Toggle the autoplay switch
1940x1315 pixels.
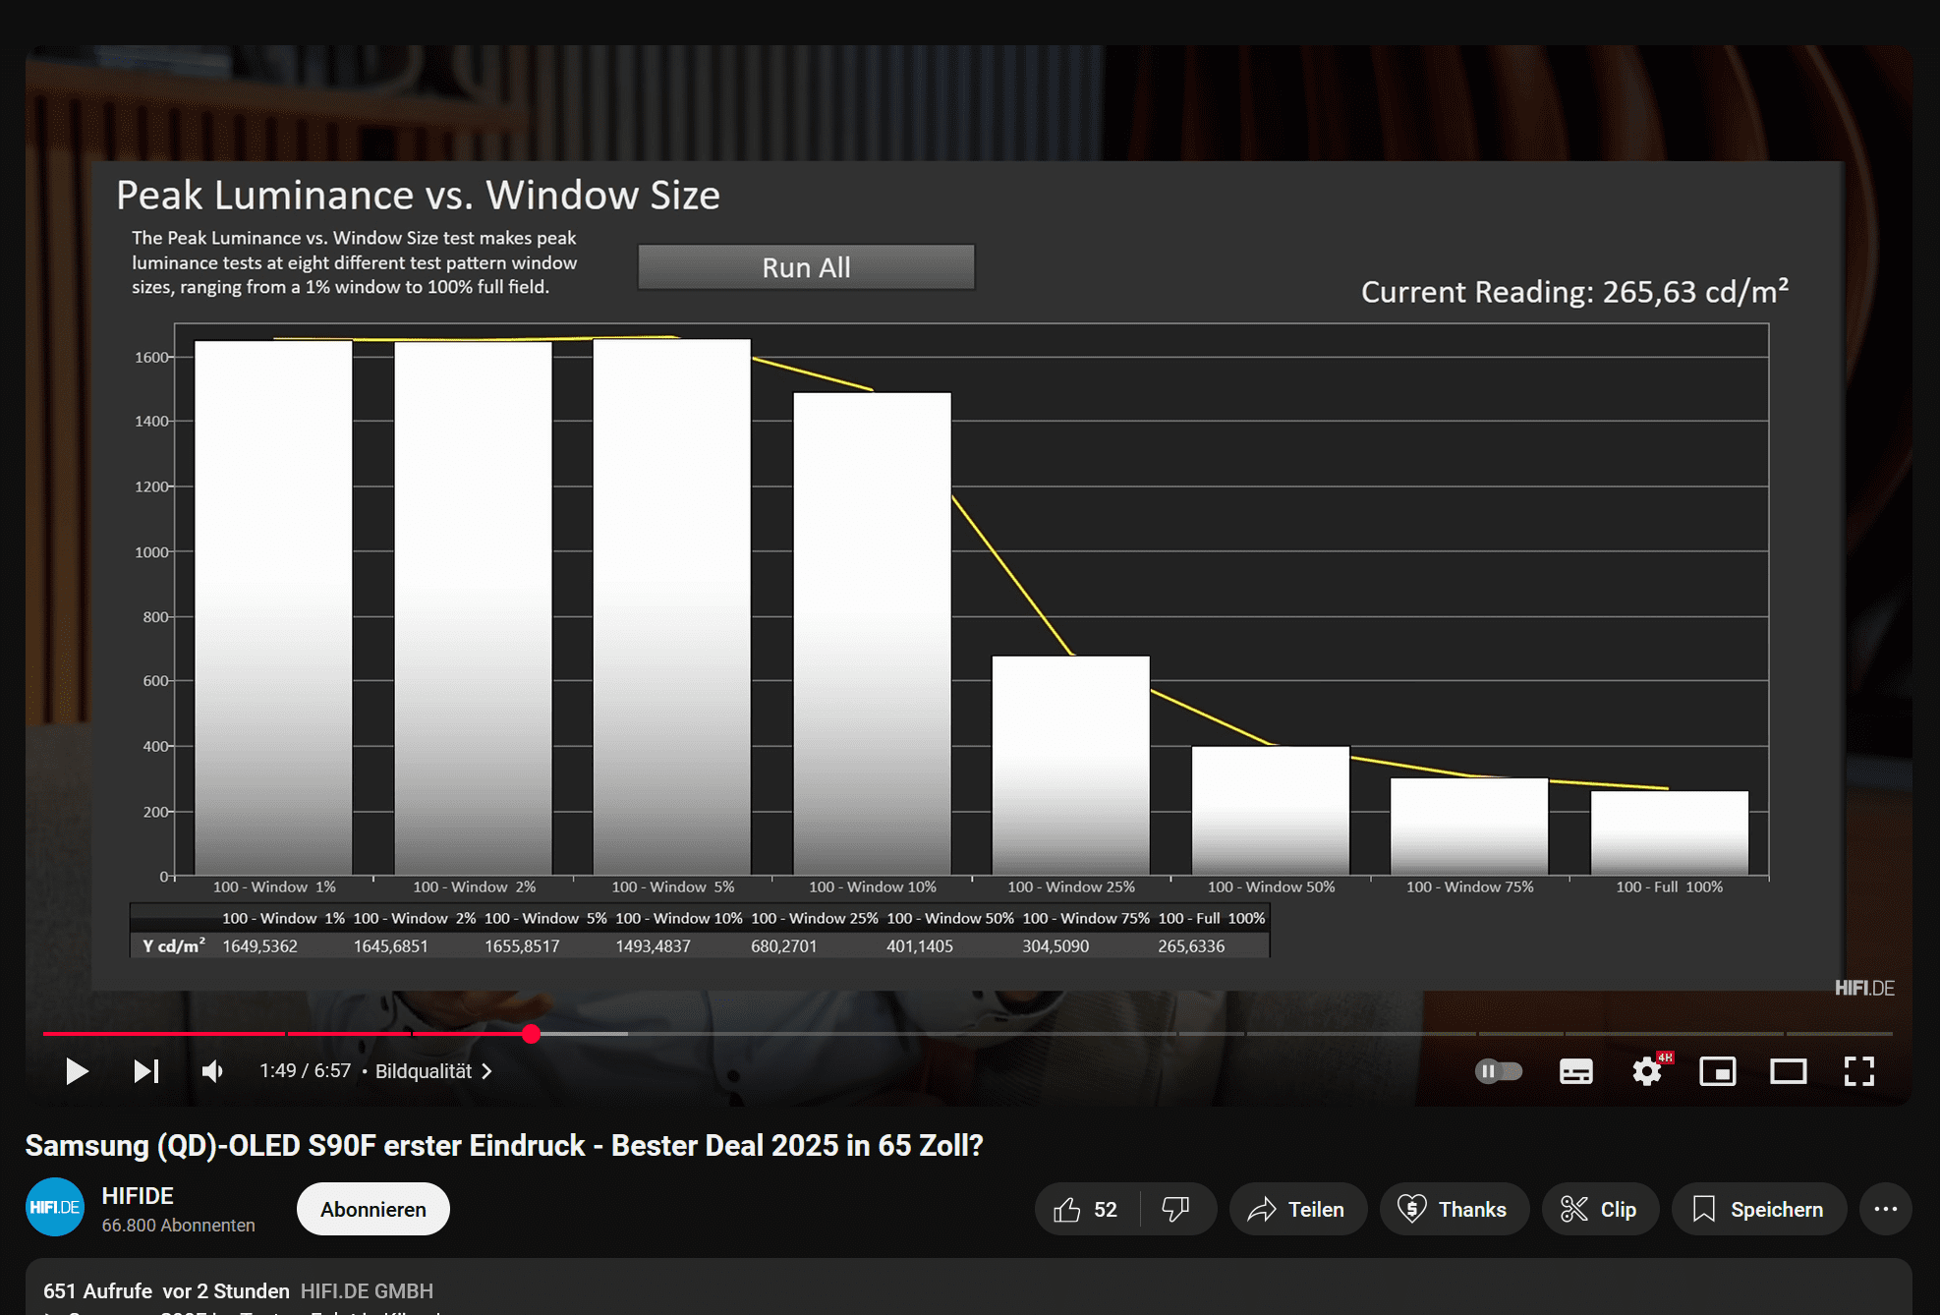pyautogui.click(x=1499, y=1071)
